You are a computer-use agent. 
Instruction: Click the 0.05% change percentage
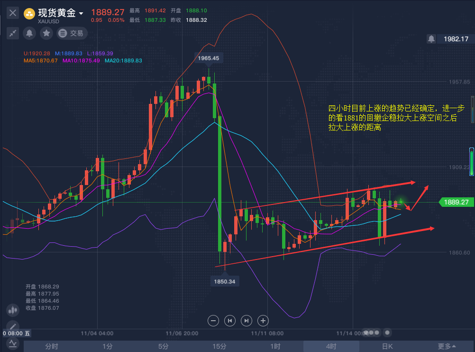116,20
